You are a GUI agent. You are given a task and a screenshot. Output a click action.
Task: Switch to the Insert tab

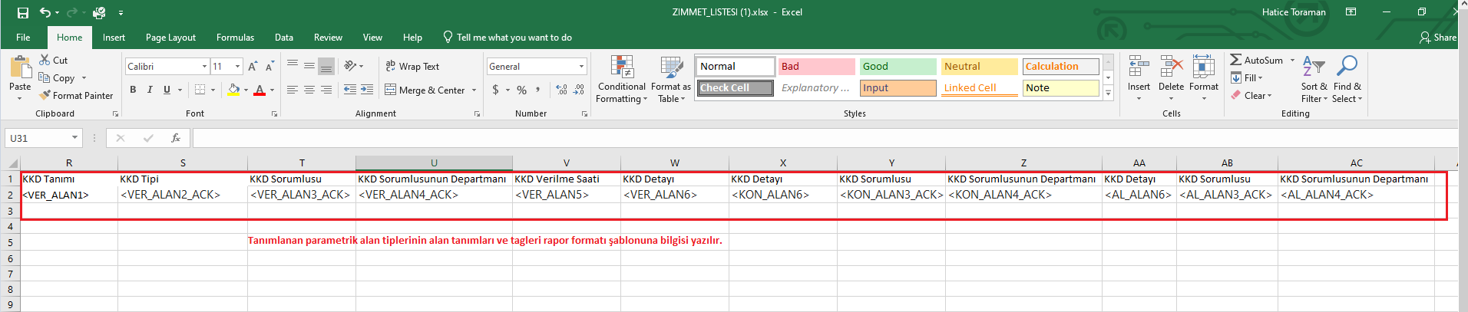tap(114, 38)
